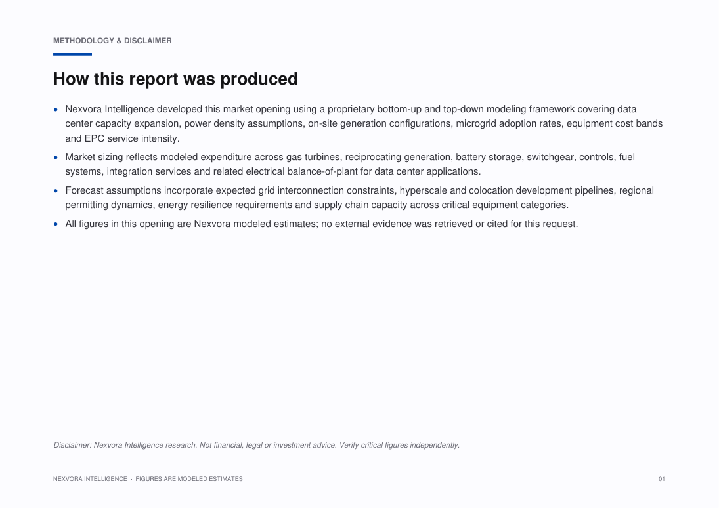
Task: Click the paragraph starting 'Nexvora Intelligence developed'
Action: [x=364, y=124]
